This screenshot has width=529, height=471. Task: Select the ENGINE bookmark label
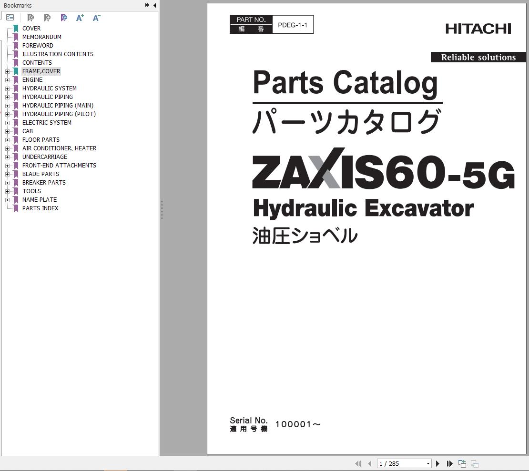click(x=32, y=80)
